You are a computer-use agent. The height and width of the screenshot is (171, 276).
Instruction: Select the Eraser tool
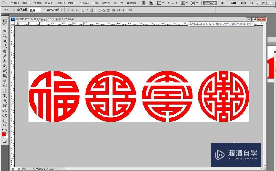[x=5, y=70]
